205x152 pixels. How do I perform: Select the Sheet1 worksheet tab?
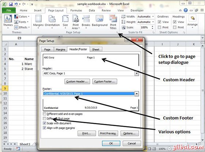(25, 144)
